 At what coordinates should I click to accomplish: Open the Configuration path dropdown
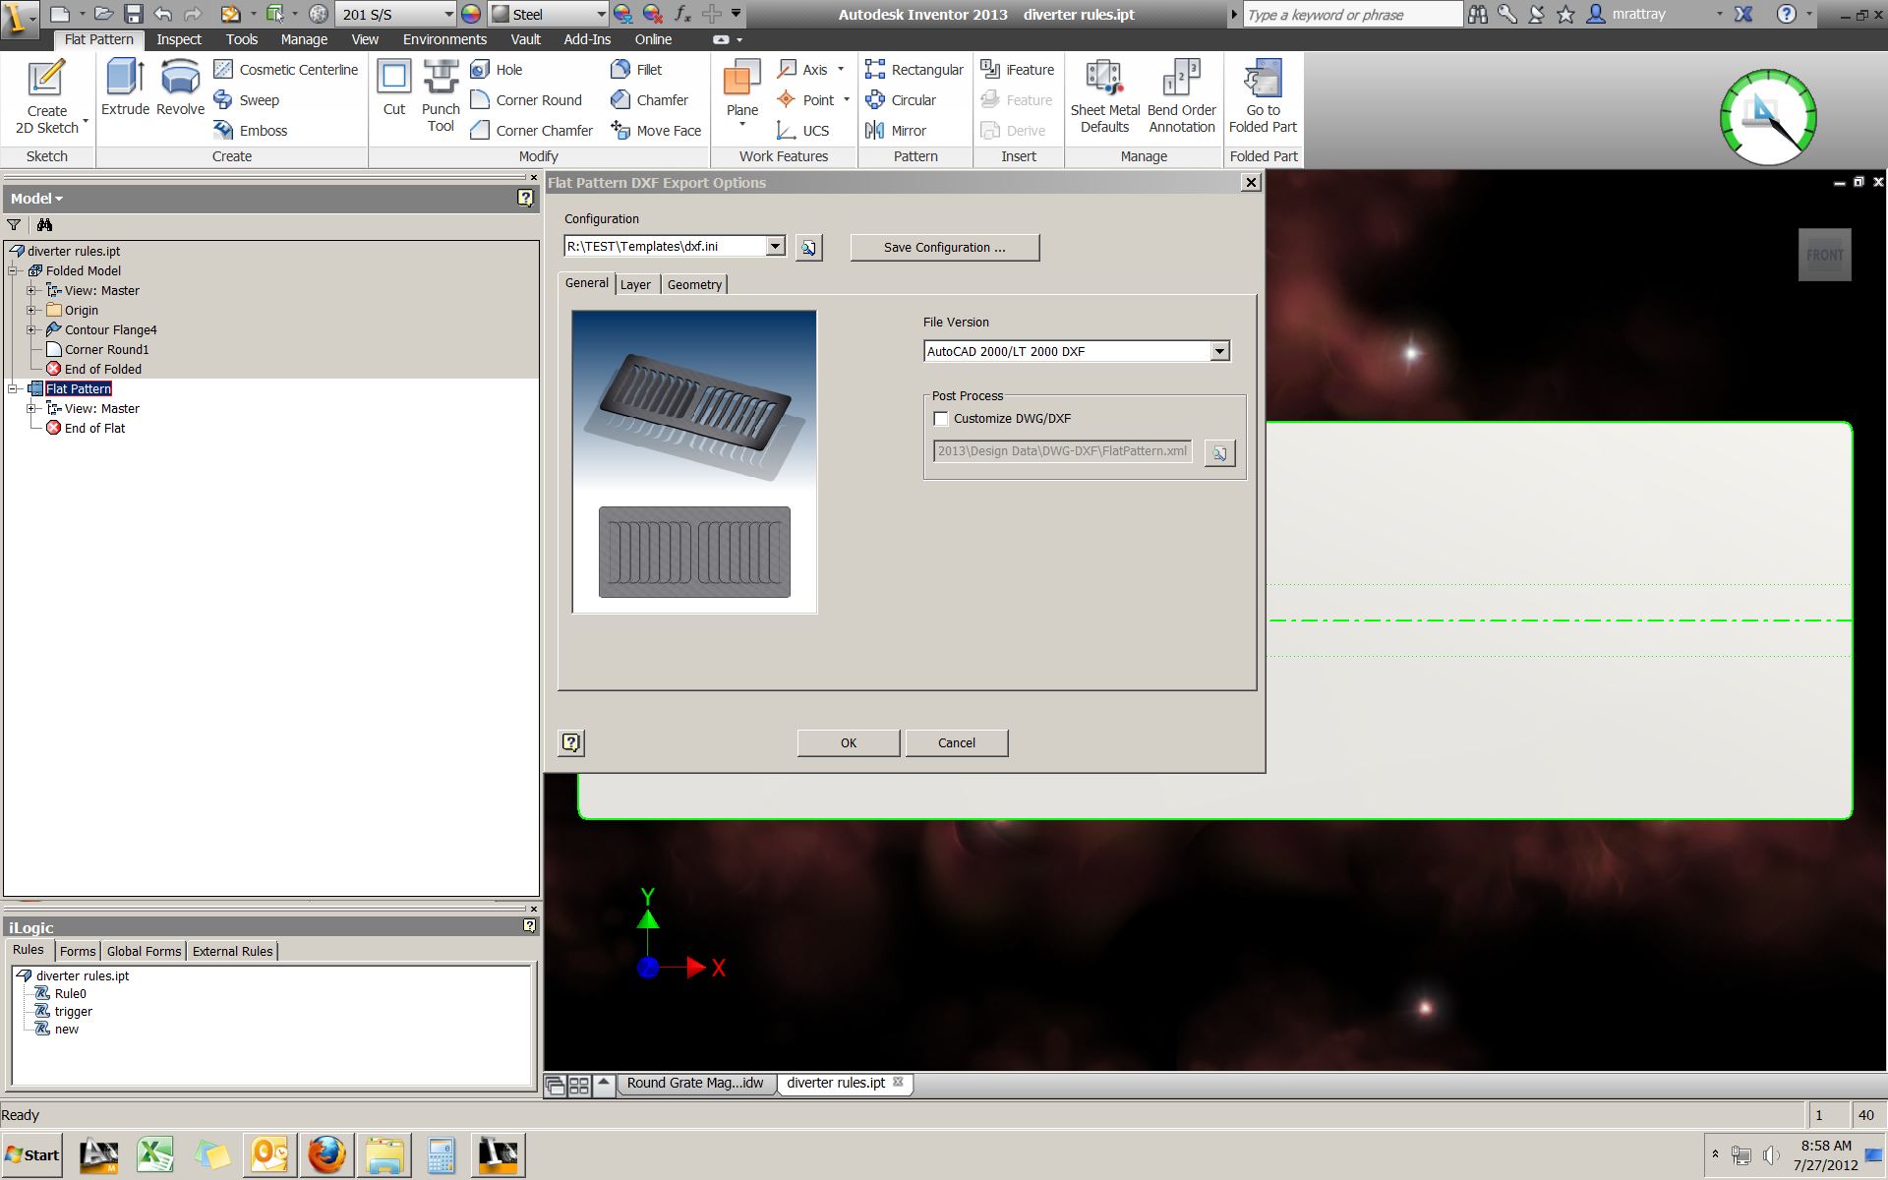(775, 246)
